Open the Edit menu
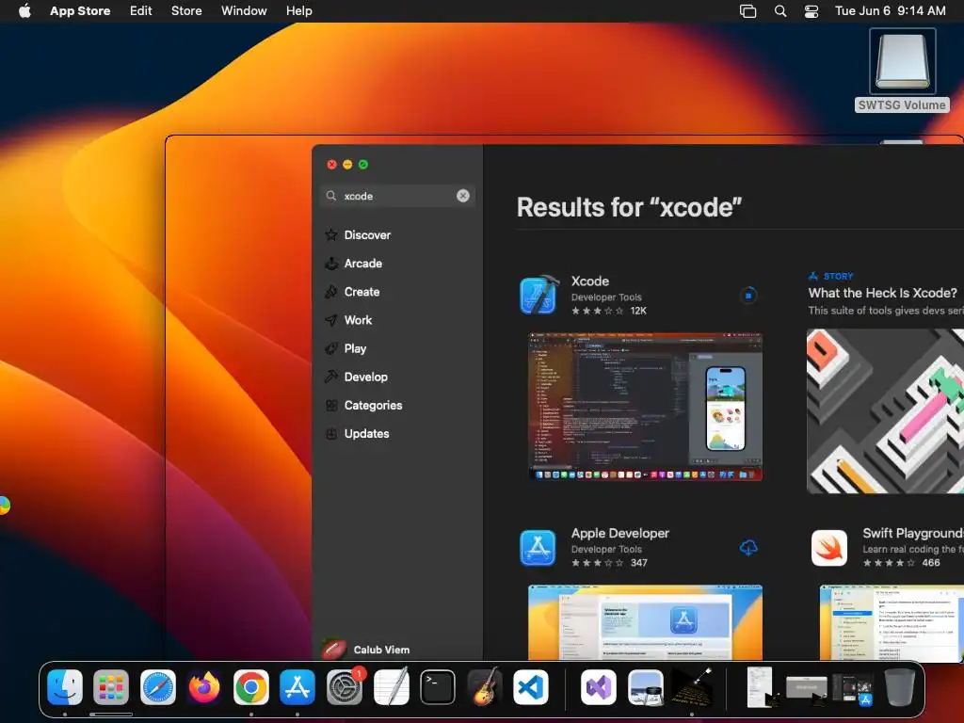Viewport: 964px width, 723px height. click(x=141, y=10)
